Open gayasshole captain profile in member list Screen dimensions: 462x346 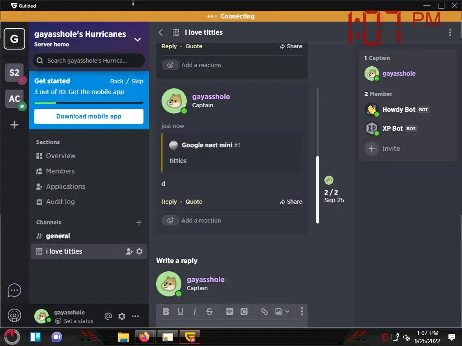point(390,73)
